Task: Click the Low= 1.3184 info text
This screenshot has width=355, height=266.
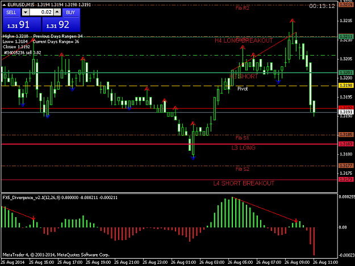Action: tap(15, 41)
